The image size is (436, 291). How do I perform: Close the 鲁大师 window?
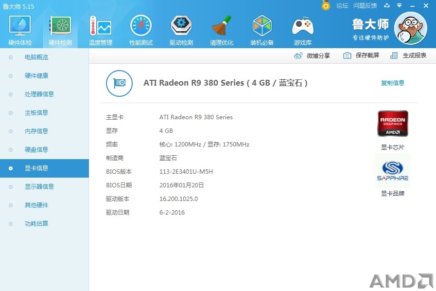click(426, 5)
